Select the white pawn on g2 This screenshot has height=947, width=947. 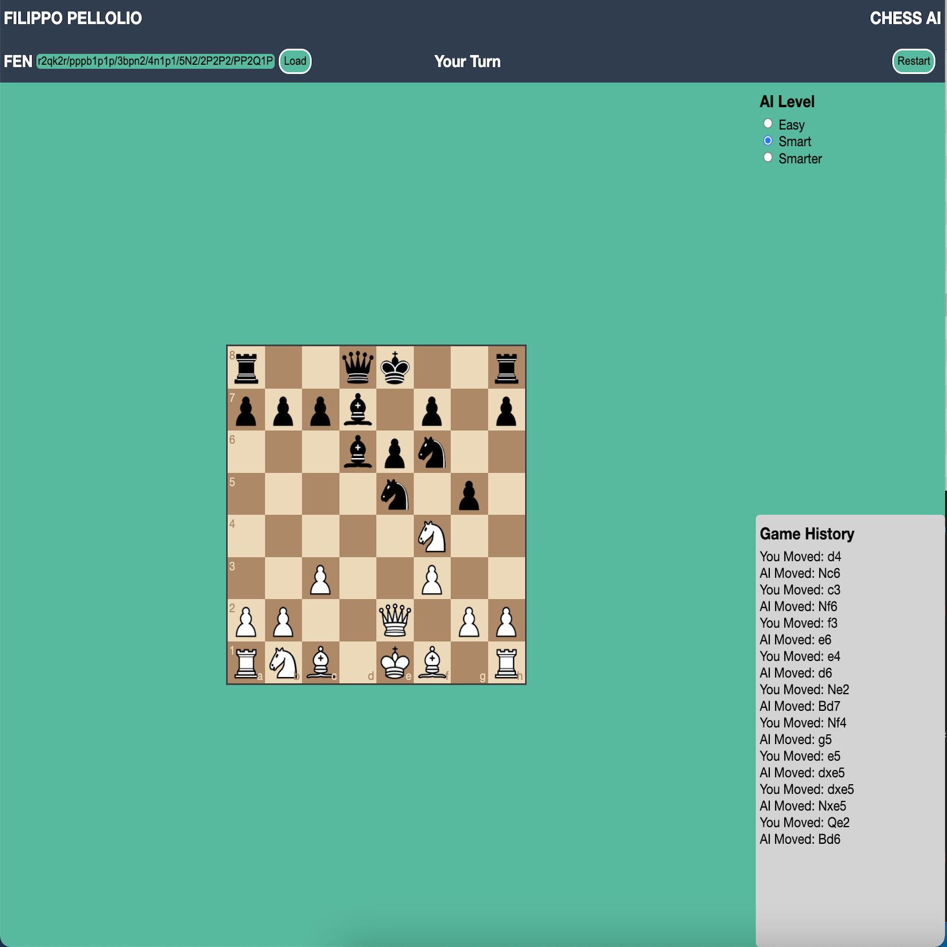(469, 620)
